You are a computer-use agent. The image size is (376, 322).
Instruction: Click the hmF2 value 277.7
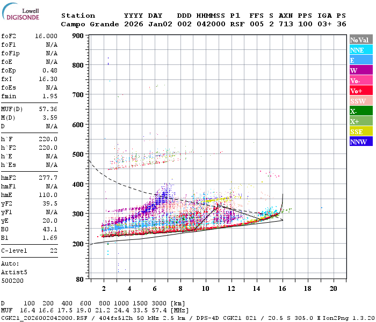click(48, 178)
